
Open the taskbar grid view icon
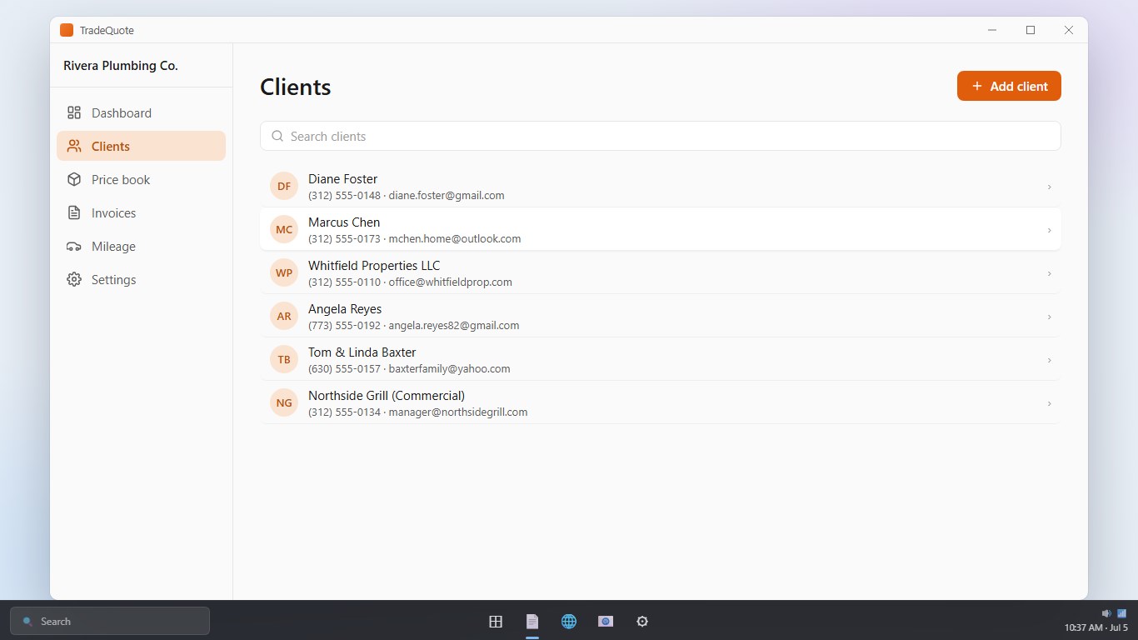click(x=496, y=621)
